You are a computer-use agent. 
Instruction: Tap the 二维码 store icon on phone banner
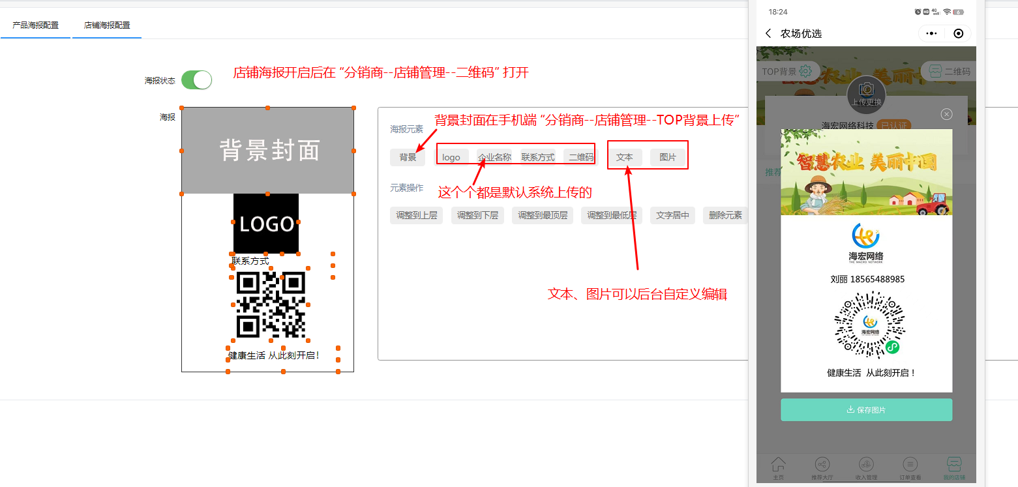pyautogui.click(x=936, y=71)
